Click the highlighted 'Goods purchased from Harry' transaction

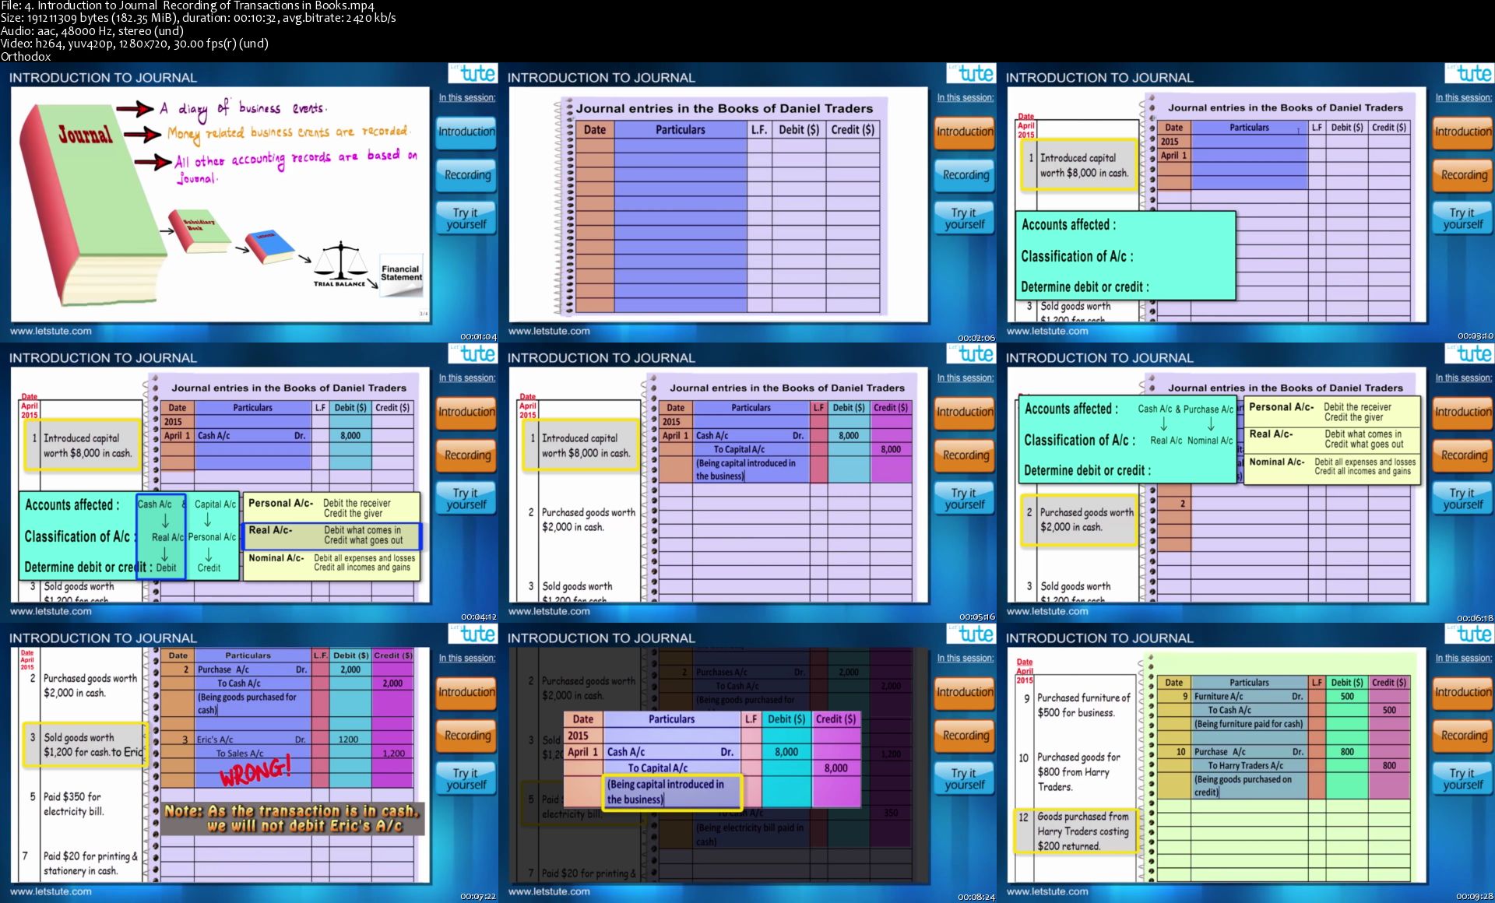click(1076, 831)
